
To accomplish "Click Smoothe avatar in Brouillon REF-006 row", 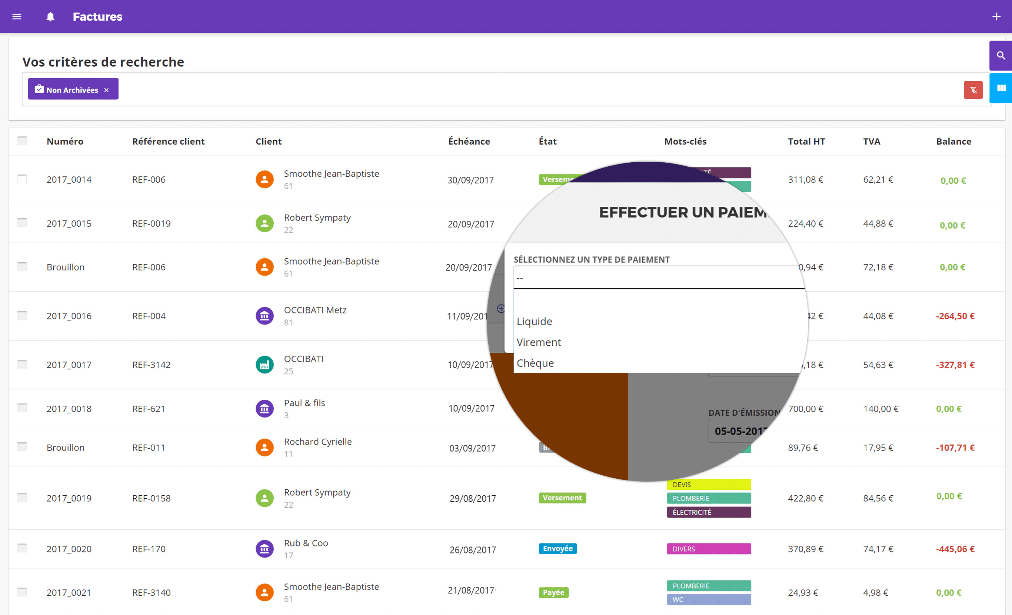I will pyautogui.click(x=264, y=267).
